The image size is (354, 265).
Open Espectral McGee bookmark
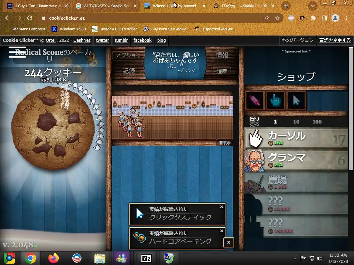pos(214,29)
